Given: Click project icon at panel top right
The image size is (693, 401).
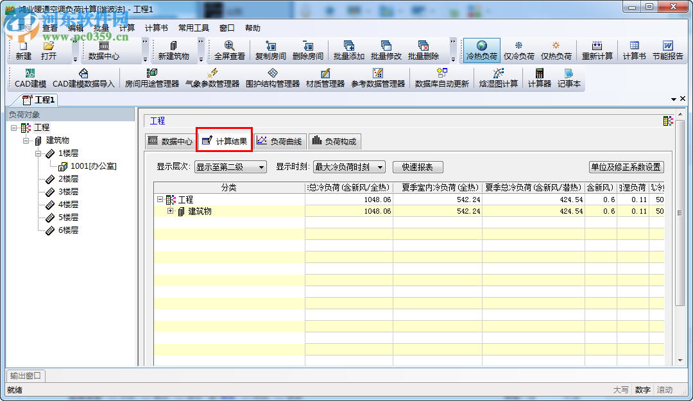Looking at the screenshot, I should [x=668, y=121].
